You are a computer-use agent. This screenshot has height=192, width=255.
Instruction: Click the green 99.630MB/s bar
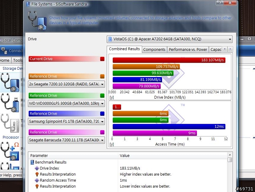click(143, 73)
